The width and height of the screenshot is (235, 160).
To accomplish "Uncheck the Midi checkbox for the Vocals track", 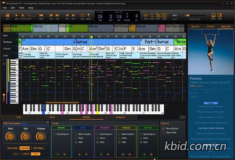I will (119, 142).
